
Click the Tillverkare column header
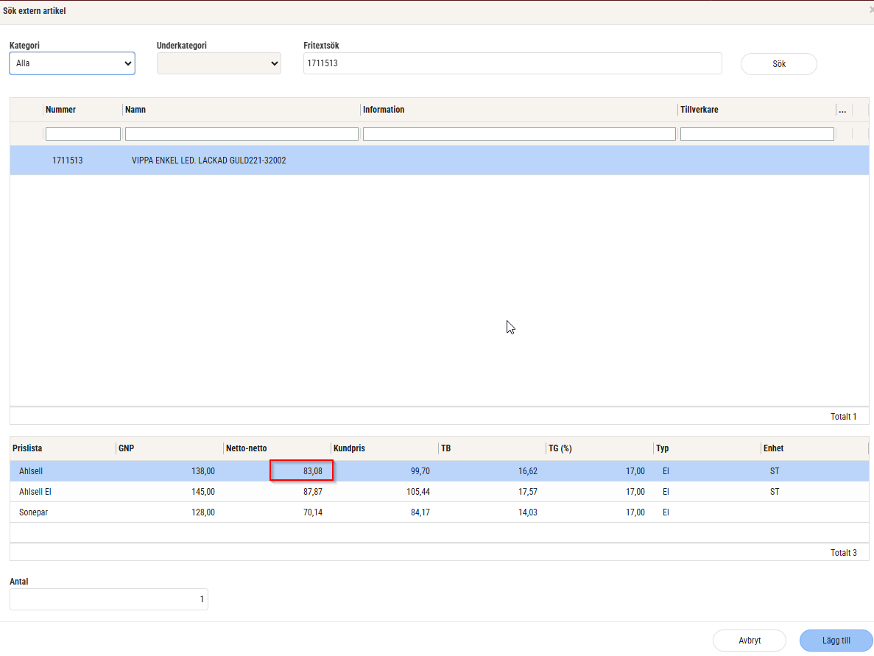coord(699,110)
